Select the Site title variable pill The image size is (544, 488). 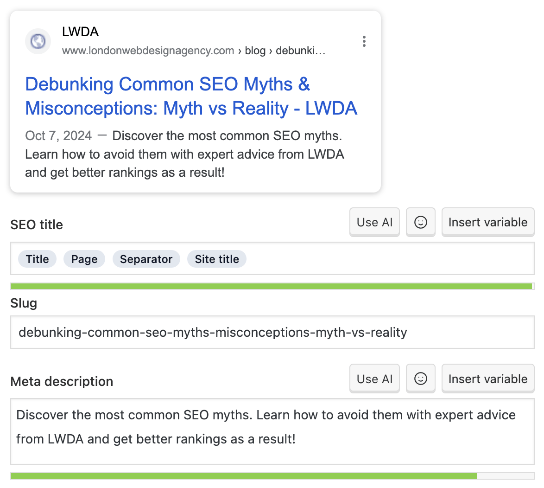[216, 259]
